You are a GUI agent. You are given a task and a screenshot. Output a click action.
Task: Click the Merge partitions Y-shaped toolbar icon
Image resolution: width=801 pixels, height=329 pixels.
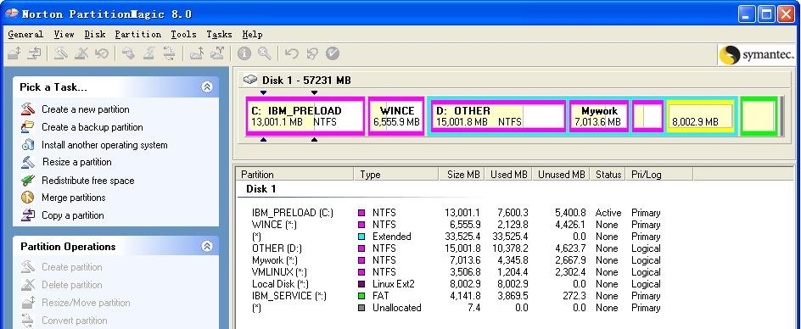click(217, 53)
